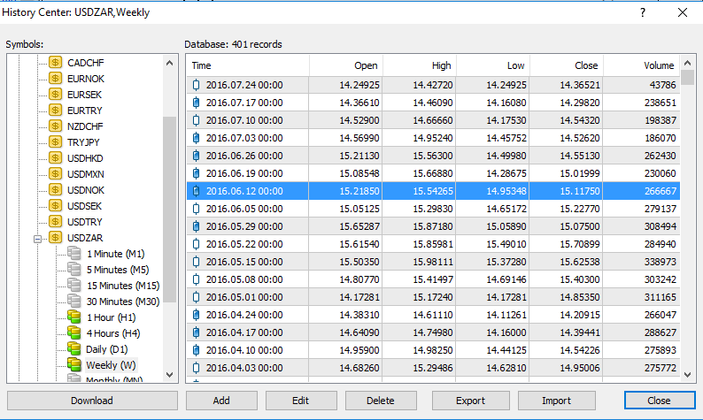Click the Volume column header
Image resolution: width=703 pixels, height=420 pixels.
[x=642, y=65]
